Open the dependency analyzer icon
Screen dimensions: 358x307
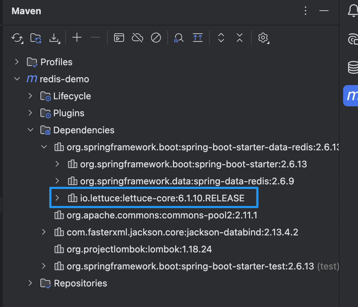coord(179,38)
